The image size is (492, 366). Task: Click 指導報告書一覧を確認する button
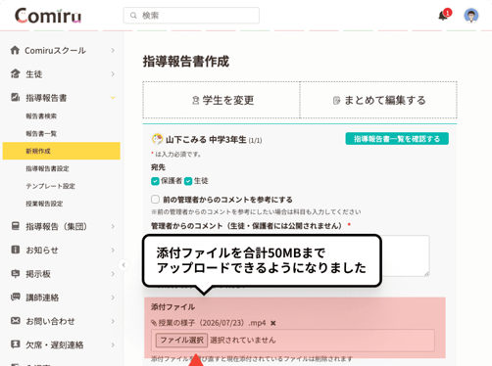click(397, 139)
